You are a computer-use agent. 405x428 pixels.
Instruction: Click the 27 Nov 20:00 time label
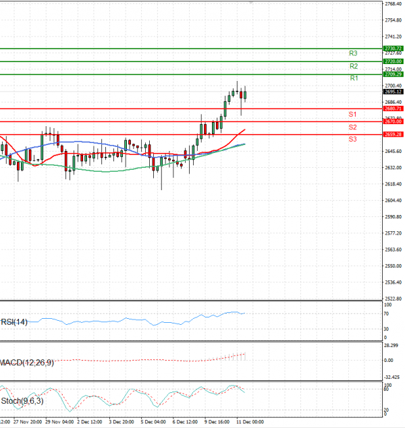tap(28, 422)
